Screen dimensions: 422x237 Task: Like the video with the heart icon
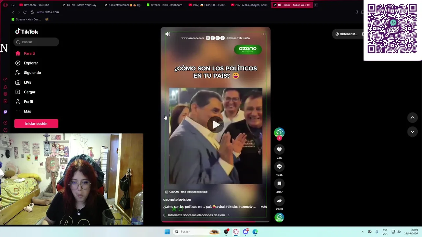click(279, 149)
